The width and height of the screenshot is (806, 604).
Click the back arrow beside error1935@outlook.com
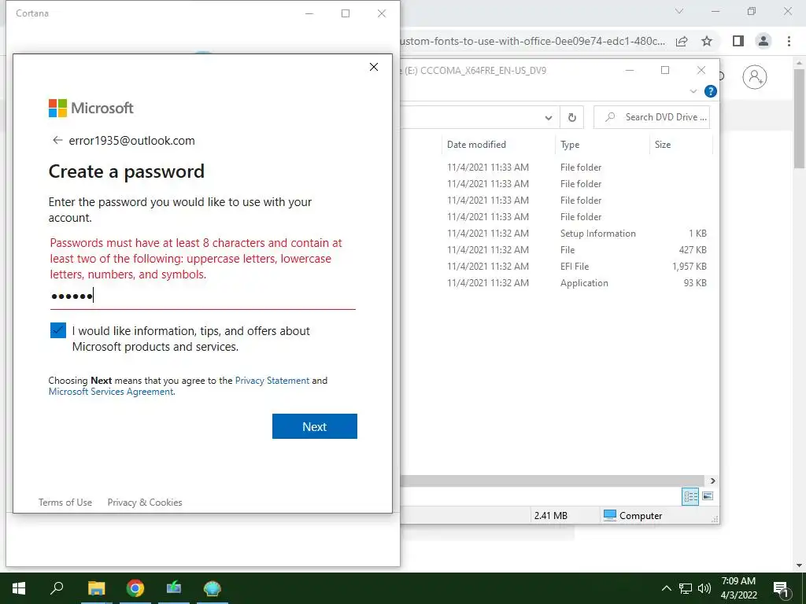tap(57, 140)
